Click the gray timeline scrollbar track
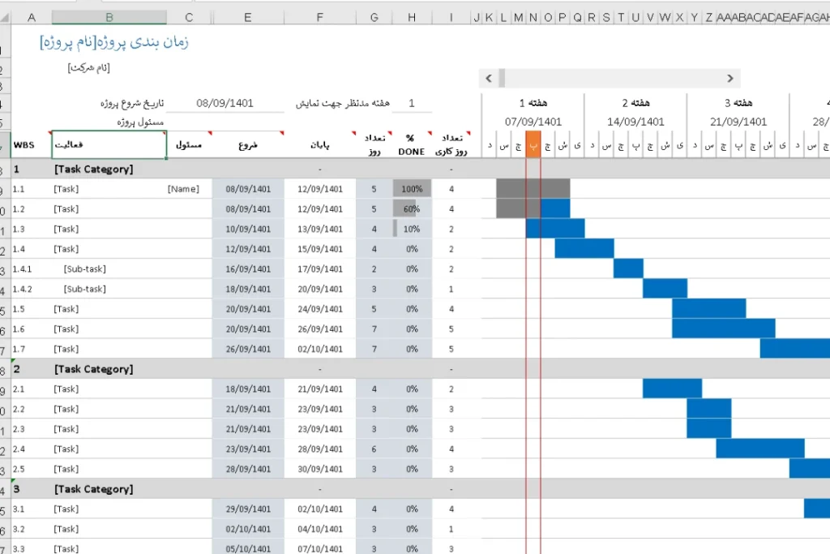Image resolution: width=830 pixels, height=554 pixels. pos(616,79)
